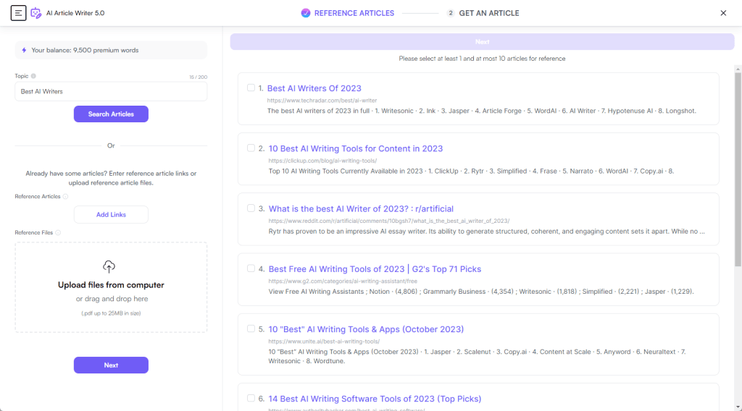Open 10 "Best" AI Writing Tools & Apps link
The height and width of the screenshot is (411, 742).
(366, 329)
